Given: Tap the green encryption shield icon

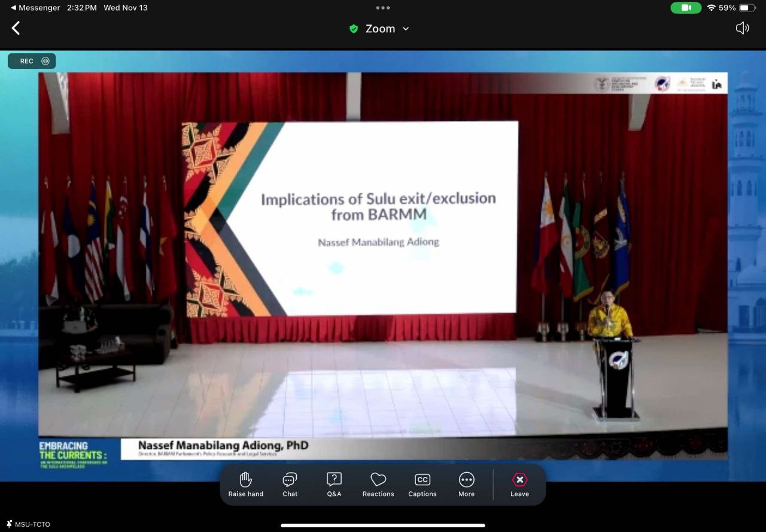Looking at the screenshot, I should 354,29.
